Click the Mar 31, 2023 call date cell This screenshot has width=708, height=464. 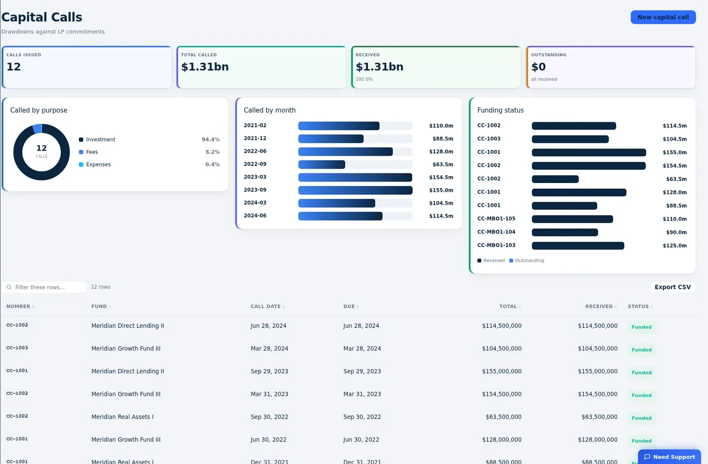[269, 394]
